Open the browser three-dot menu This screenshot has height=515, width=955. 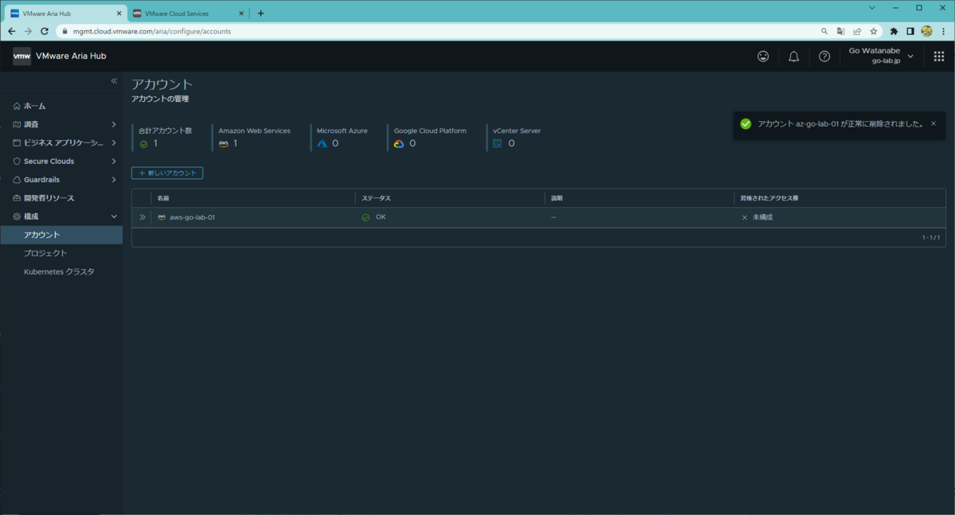(943, 31)
